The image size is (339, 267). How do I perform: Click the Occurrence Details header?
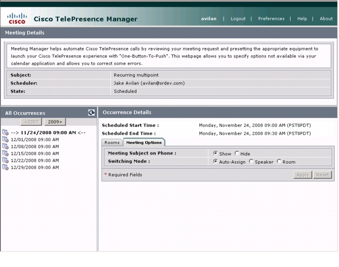(x=127, y=112)
